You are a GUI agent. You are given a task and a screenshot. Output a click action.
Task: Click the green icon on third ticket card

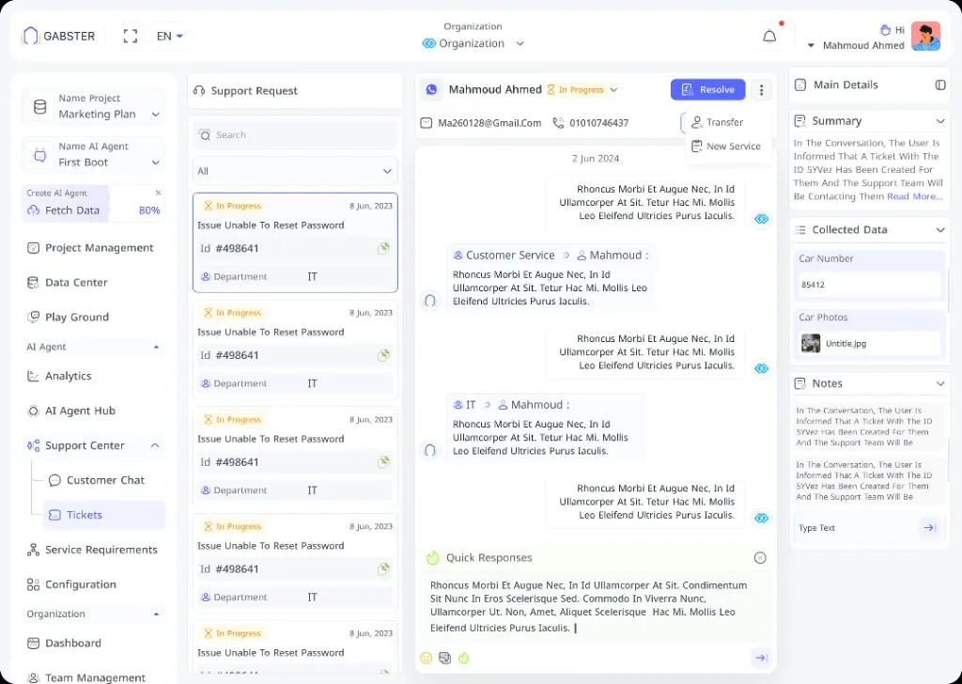[x=383, y=462]
